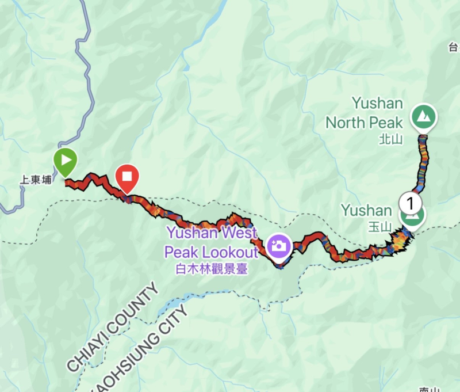Click the numbered waypoint 1 marker
460x392 pixels.
coord(411,203)
